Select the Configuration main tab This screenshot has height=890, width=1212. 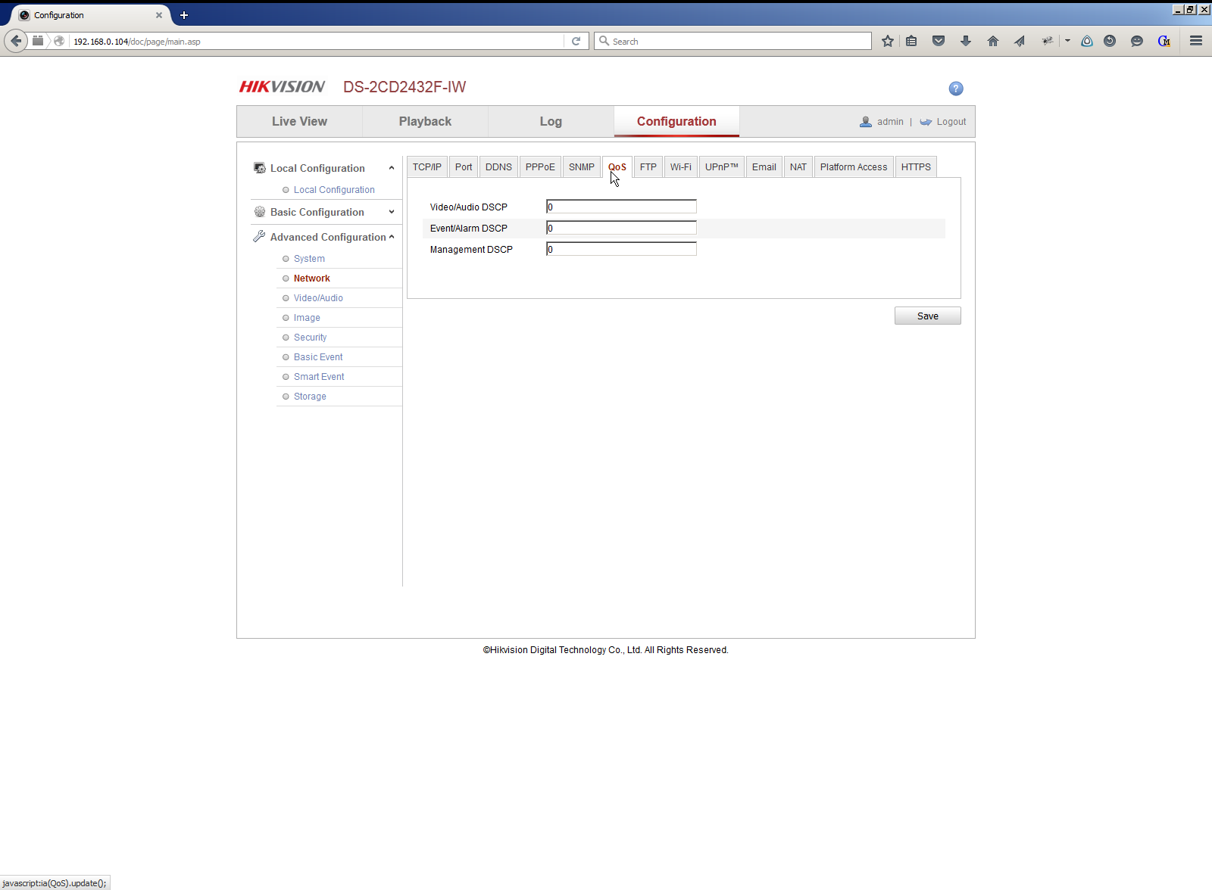676,121
